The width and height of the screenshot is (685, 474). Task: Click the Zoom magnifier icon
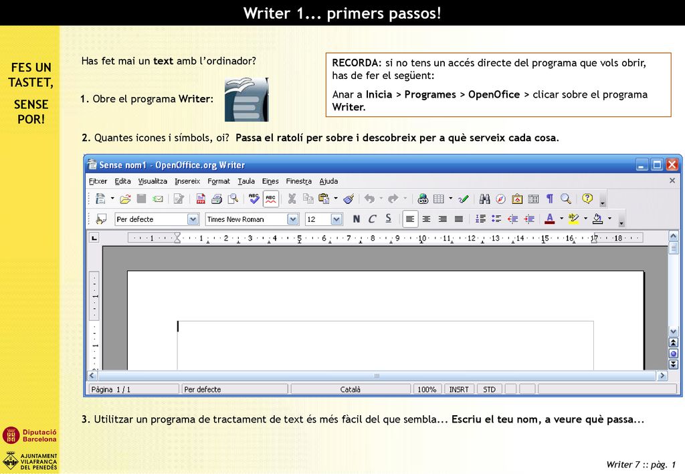click(566, 199)
